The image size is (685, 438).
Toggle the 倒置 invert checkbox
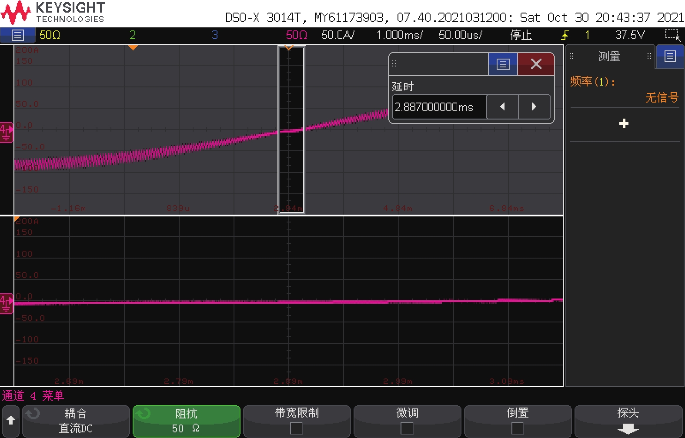coord(518,428)
